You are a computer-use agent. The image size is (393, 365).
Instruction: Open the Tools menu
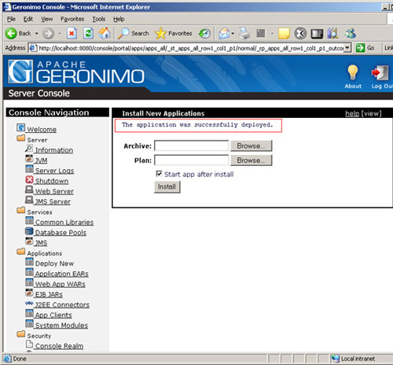(98, 19)
